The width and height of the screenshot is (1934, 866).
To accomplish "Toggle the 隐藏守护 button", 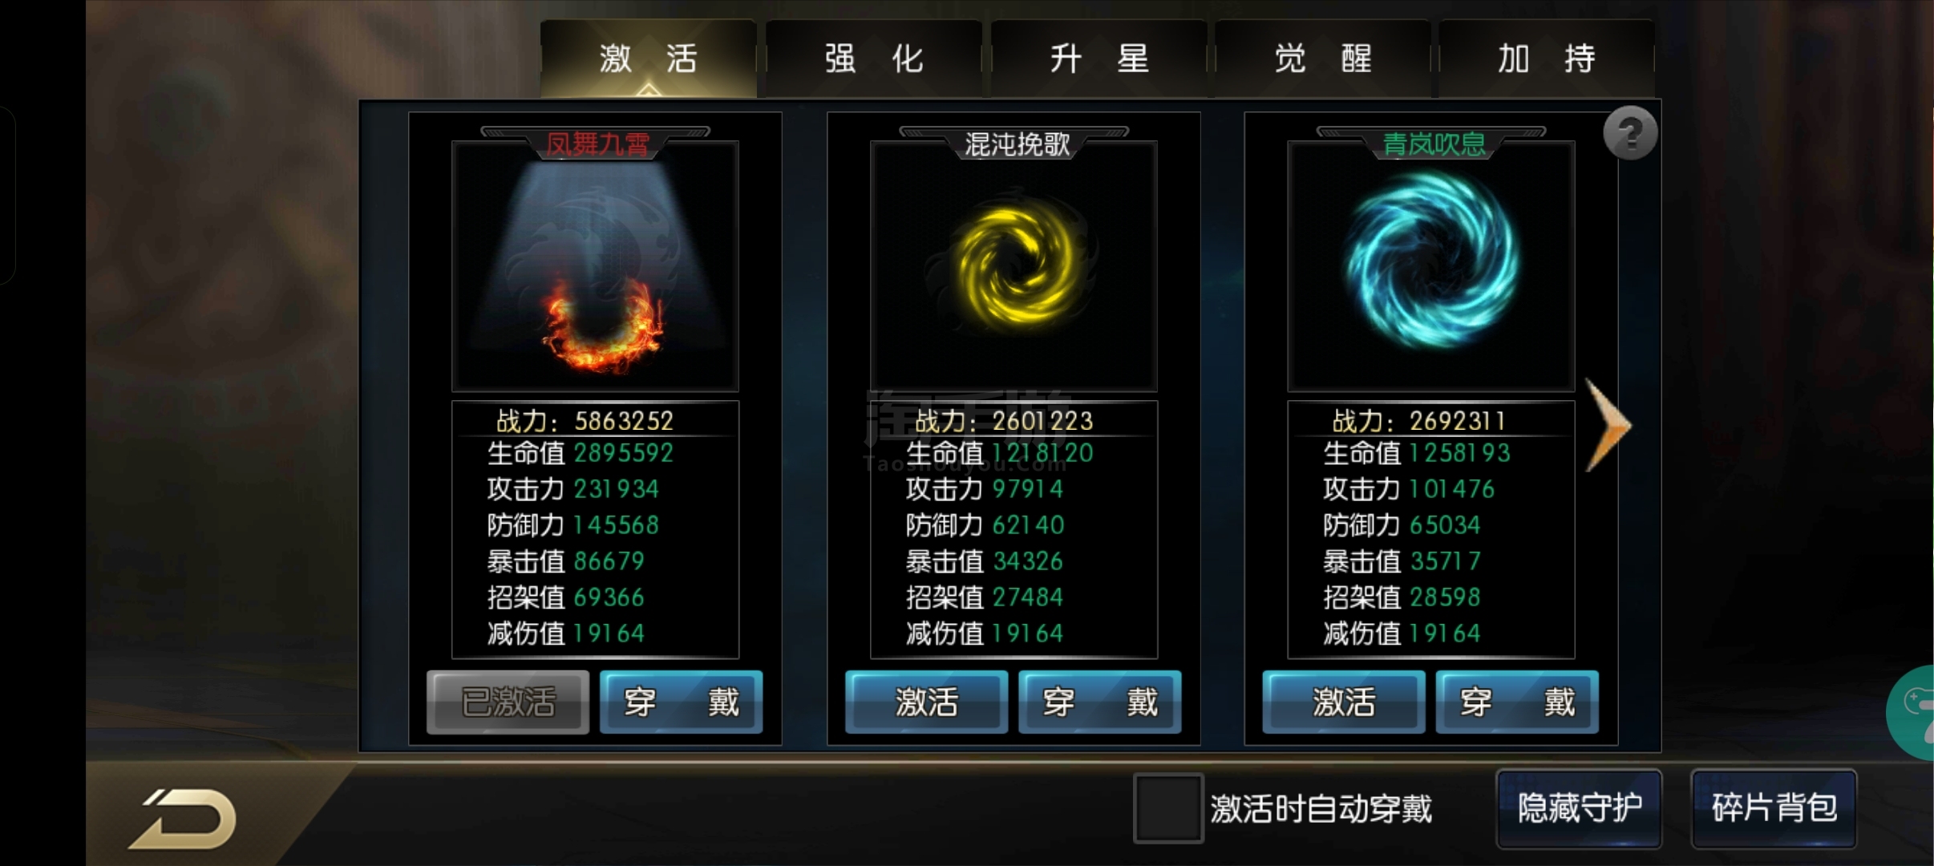I will click(x=1579, y=808).
